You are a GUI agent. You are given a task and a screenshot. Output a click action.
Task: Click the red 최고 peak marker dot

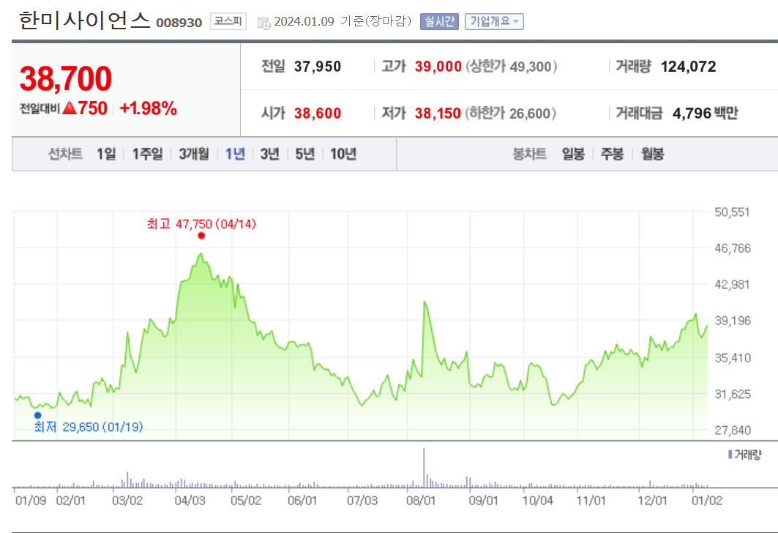point(201,236)
